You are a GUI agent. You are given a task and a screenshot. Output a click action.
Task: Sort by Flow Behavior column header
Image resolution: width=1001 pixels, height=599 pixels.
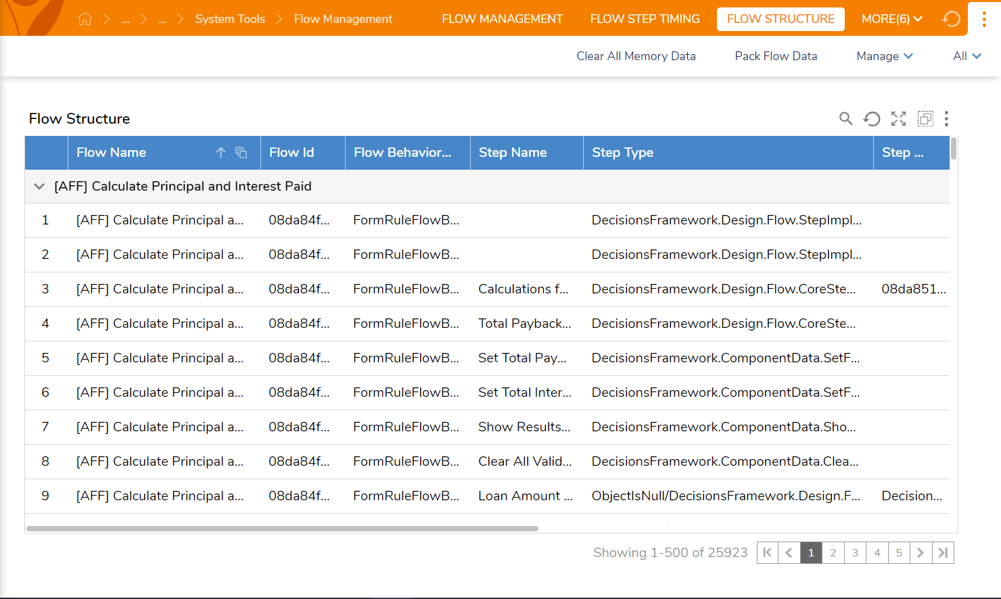(407, 153)
